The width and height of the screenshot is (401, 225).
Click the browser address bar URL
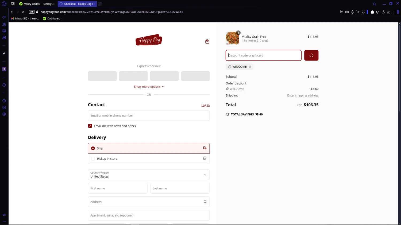pyautogui.click(x=112, y=12)
